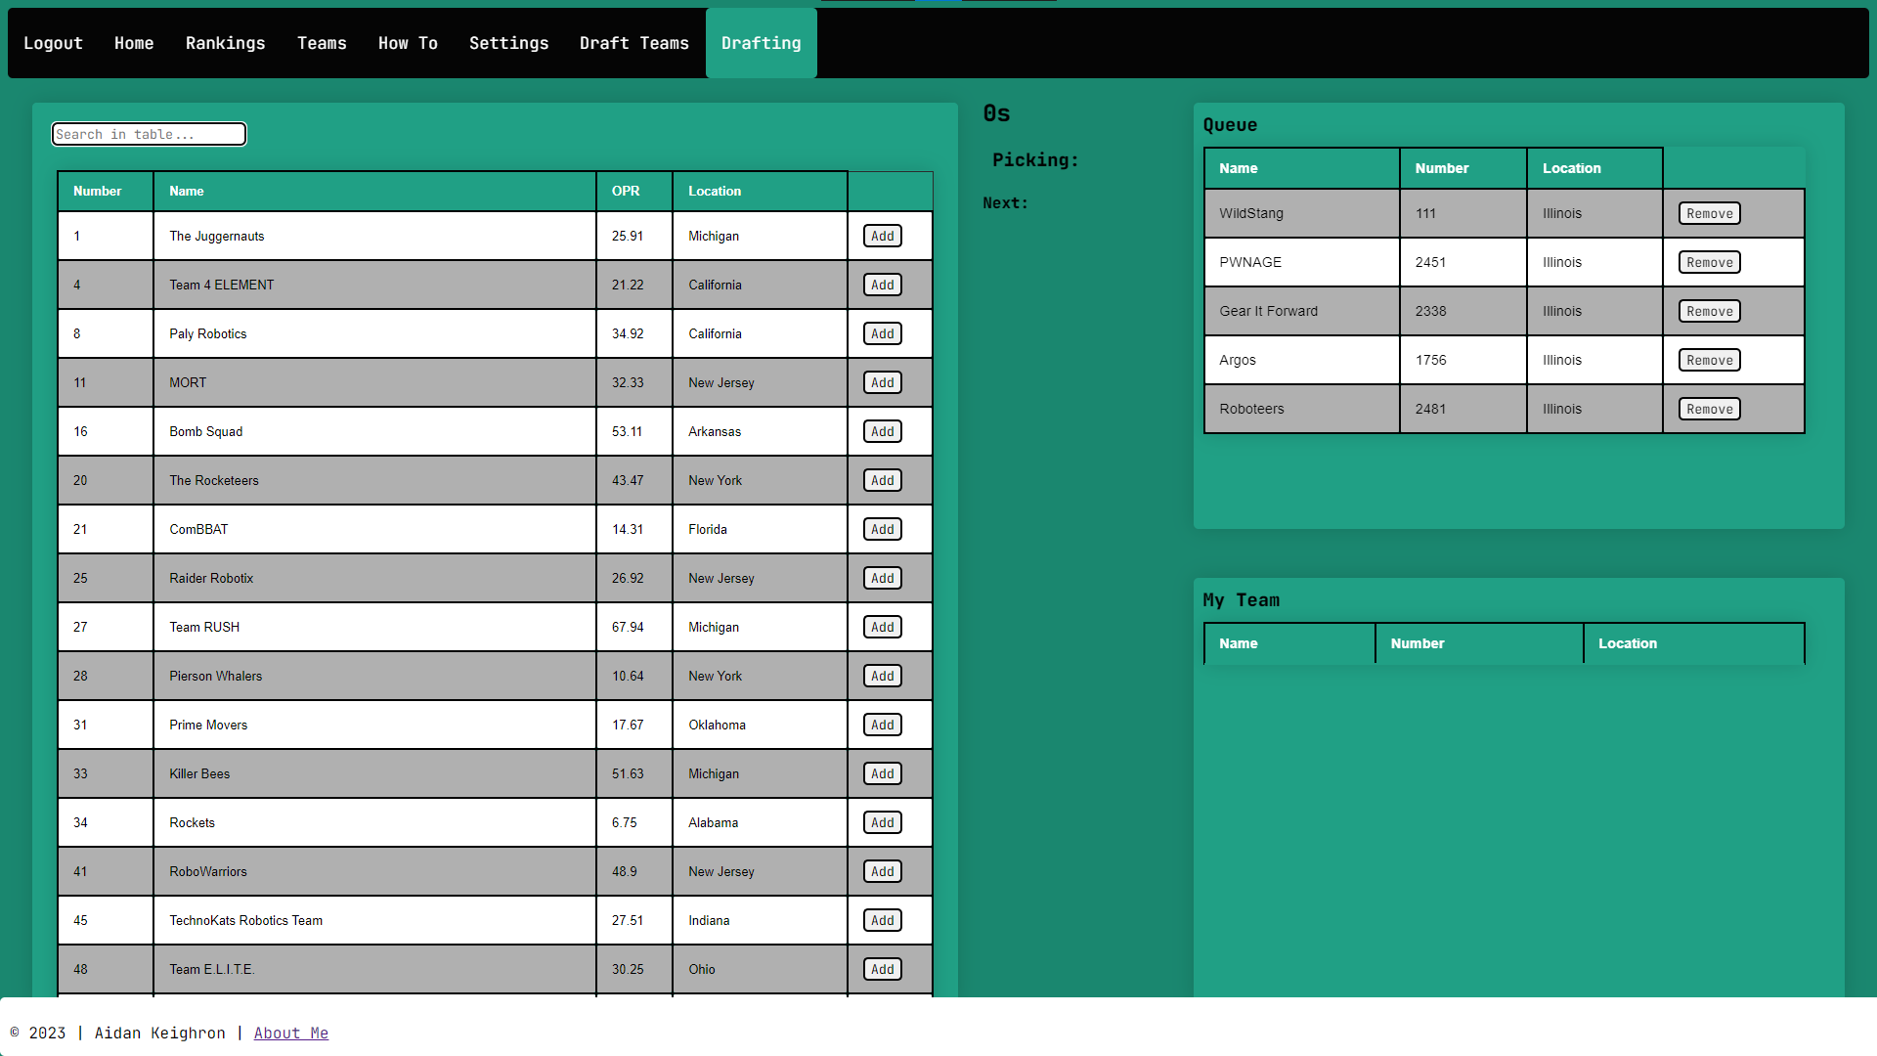
Task: Select the 2481 queue number cell
Action: [1462, 409]
